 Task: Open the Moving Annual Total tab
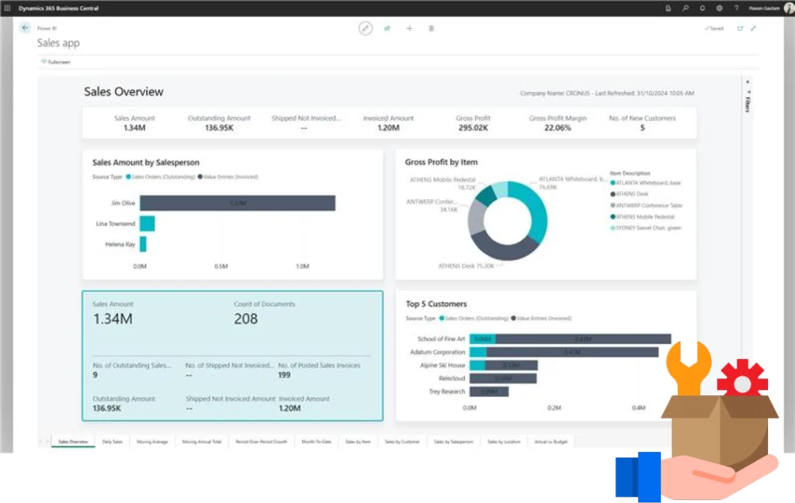(x=201, y=442)
